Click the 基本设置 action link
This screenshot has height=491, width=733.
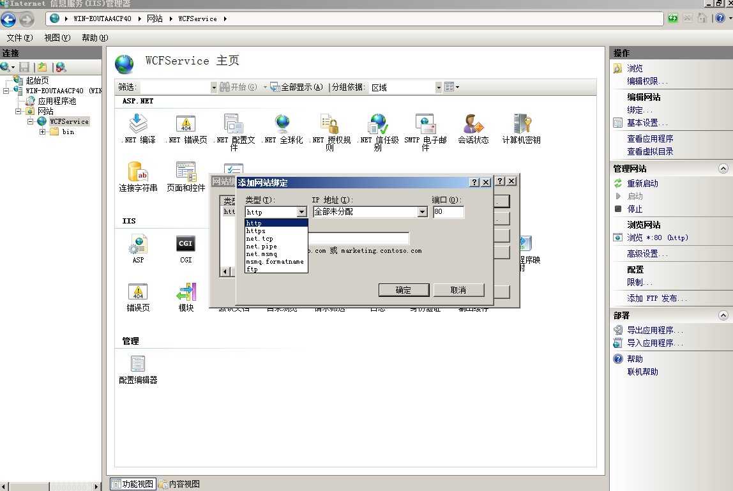pyautogui.click(x=647, y=123)
